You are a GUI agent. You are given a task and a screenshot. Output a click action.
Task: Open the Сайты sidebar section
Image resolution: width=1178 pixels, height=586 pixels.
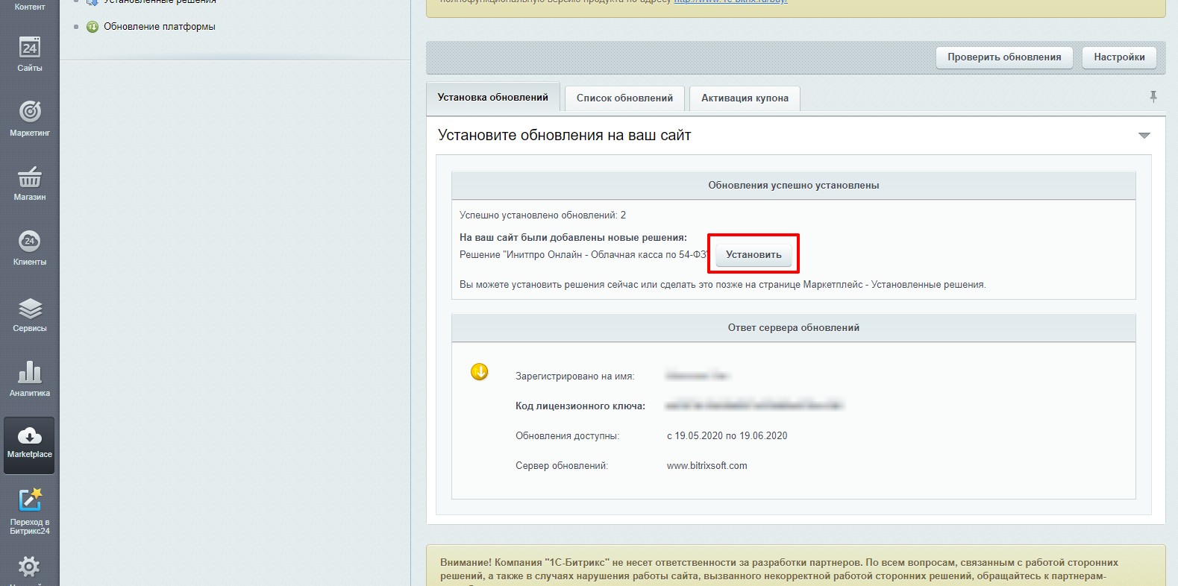(x=30, y=54)
